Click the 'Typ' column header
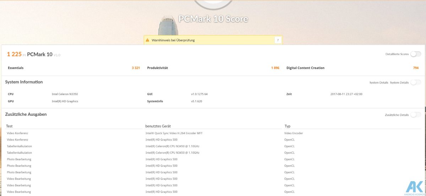The width and height of the screenshot is (426, 196). click(x=288, y=126)
